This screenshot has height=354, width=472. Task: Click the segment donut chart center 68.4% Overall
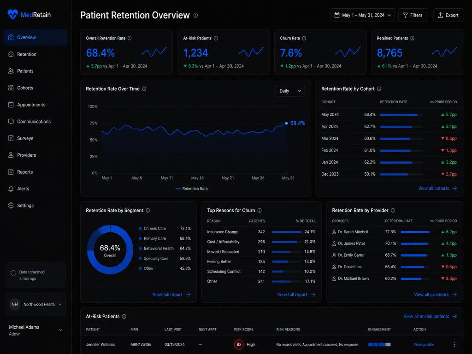[x=110, y=250]
